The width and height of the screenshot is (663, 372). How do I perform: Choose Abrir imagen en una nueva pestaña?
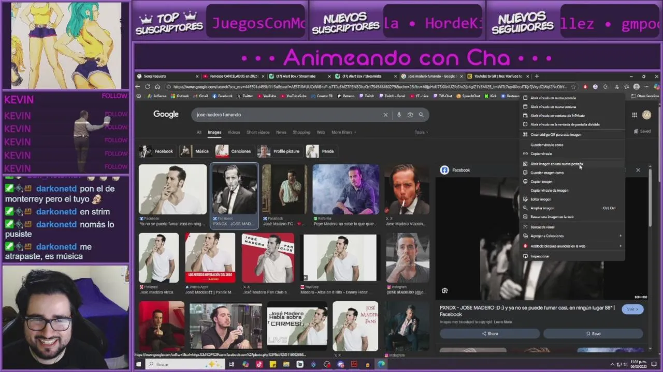coord(572,164)
